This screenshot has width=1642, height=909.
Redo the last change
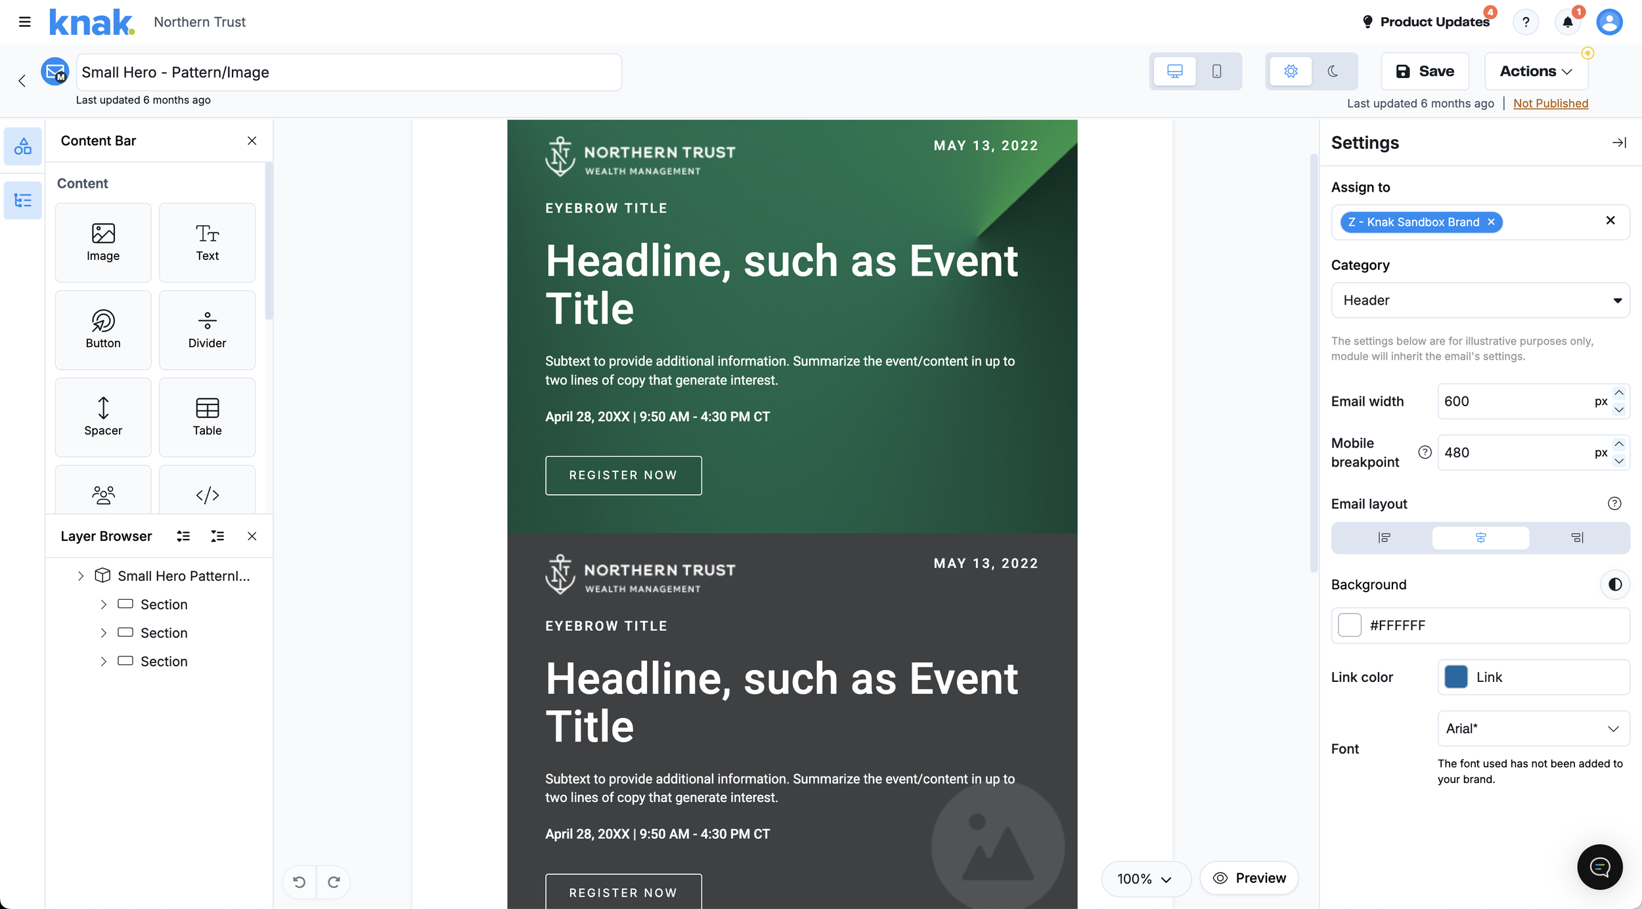tap(334, 881)
